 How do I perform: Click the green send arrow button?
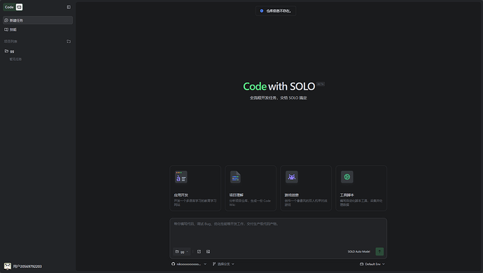tap(379, 251)
